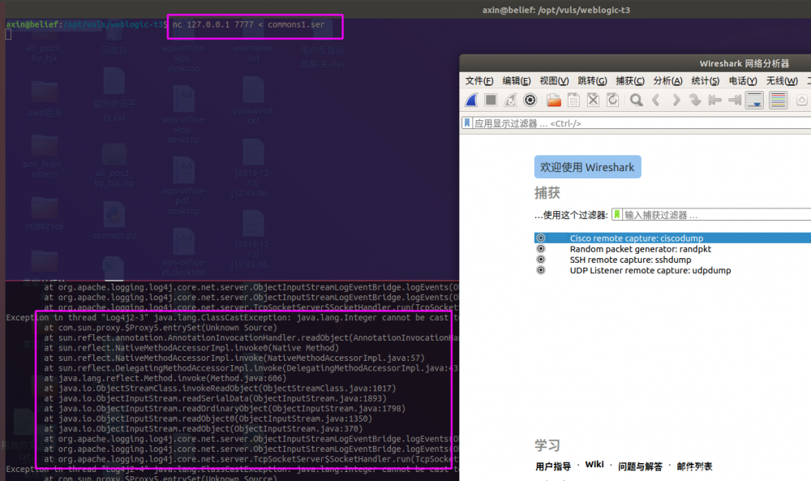Restart the current capture in Wireshark
Screen dimensions: 811x481
[510, 100]
